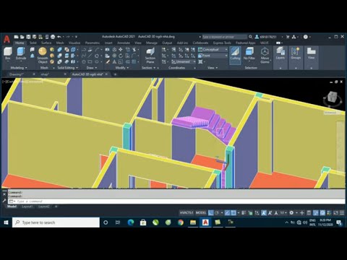This screenshot has width=347, height=260.
Task: Expand the Draw panel
Action: tap(92, 68)
